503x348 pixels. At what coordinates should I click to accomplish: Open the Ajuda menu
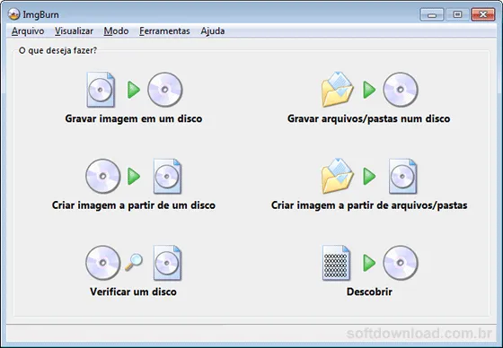212,31
